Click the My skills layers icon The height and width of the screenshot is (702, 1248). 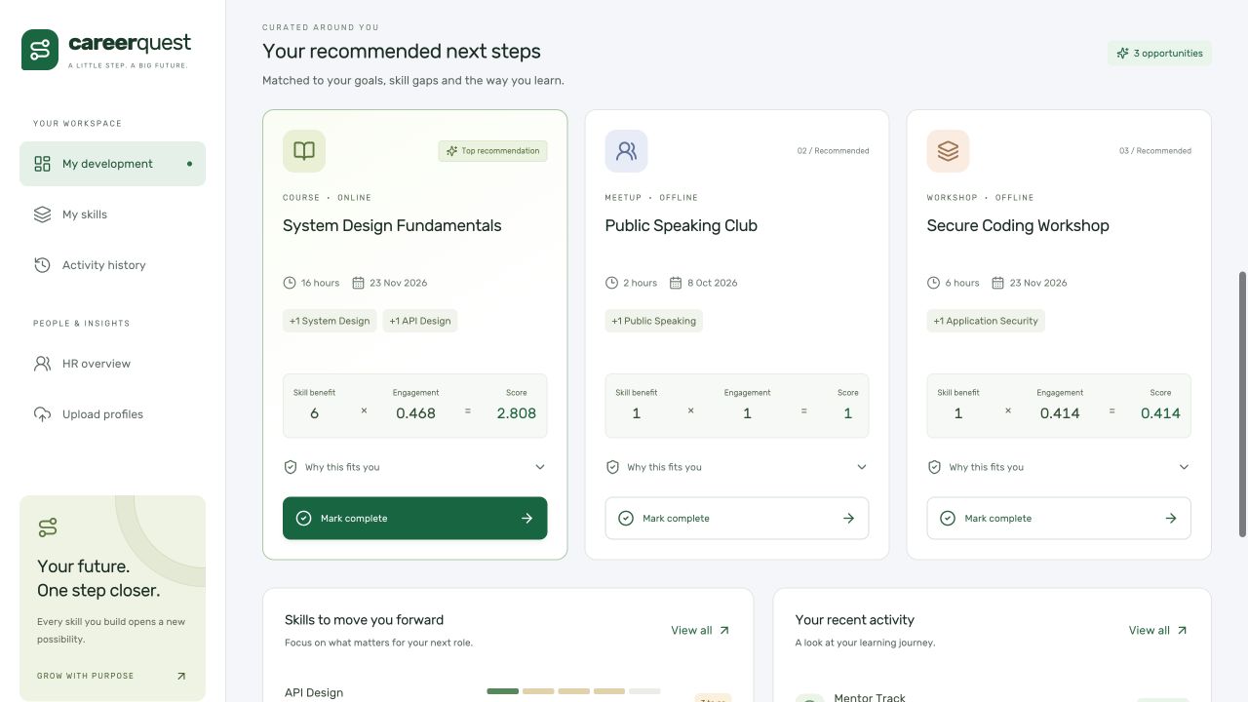[42, 214]
